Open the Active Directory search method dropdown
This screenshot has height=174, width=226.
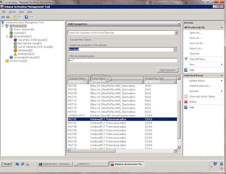[176, 33]
